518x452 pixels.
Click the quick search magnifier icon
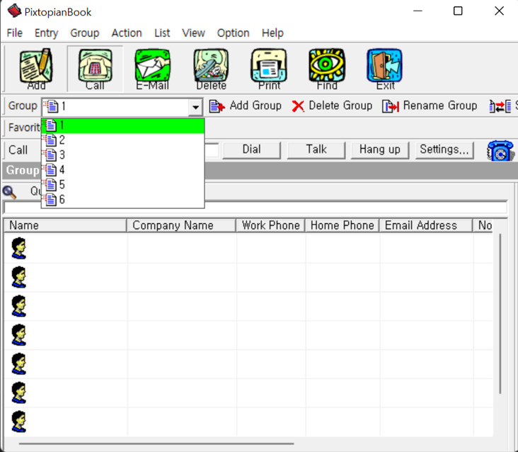(x=9, y=192)
